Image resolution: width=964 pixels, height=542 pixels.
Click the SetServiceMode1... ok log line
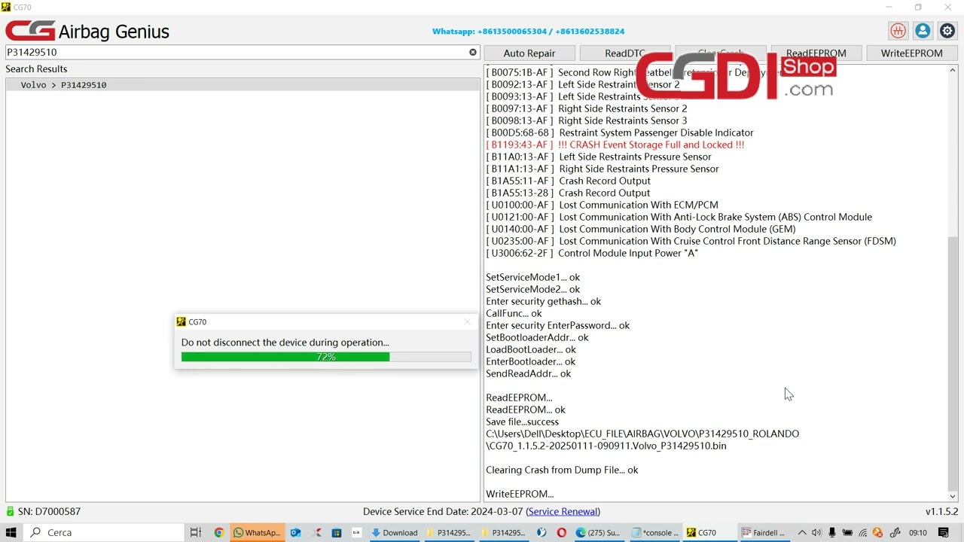[x=533, y=277]
